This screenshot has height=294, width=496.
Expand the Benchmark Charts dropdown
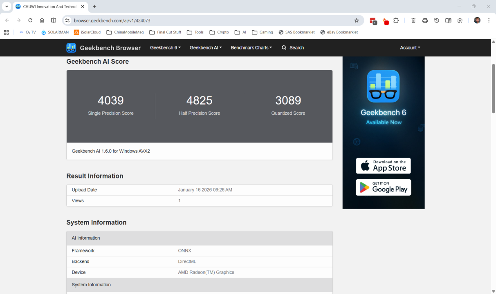(x=251, y=48)
